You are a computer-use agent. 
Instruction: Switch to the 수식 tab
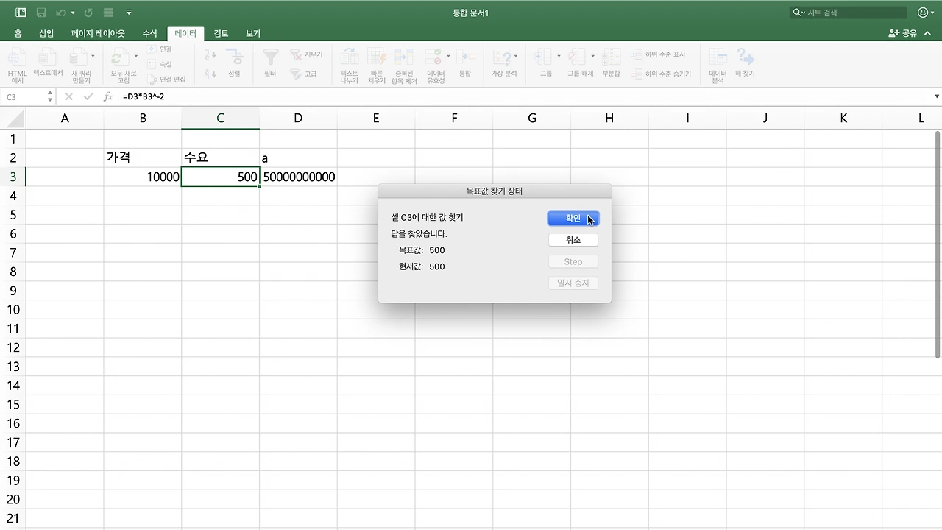[149, 33]
